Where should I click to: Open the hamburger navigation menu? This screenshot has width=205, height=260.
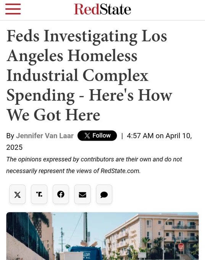(x=13, y=9)
